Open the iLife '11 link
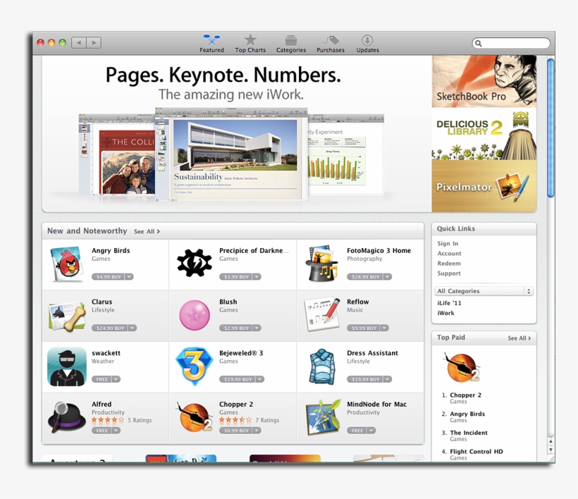This screenshot has width=578, height=499. [x=449, y=303]
